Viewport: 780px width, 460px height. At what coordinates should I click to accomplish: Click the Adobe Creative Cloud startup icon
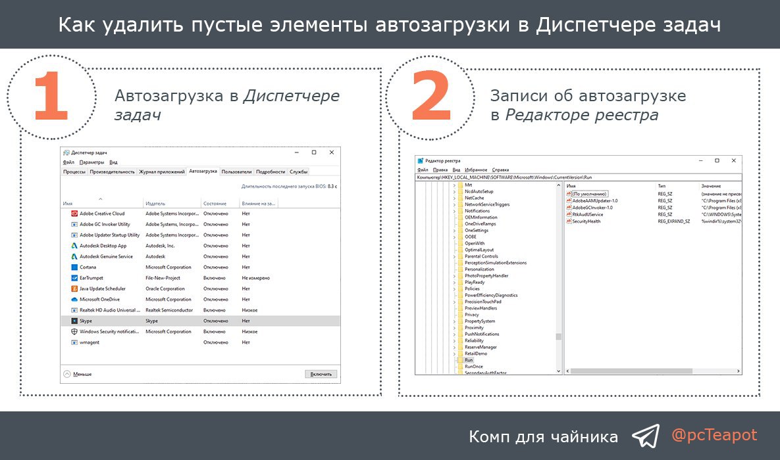(74, 214)
